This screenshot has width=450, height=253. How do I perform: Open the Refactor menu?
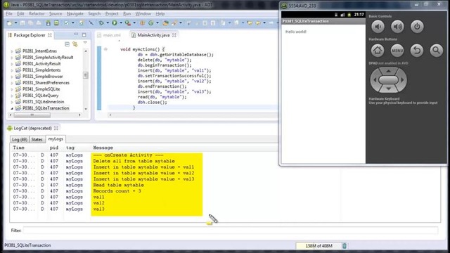tap(37, 14)
